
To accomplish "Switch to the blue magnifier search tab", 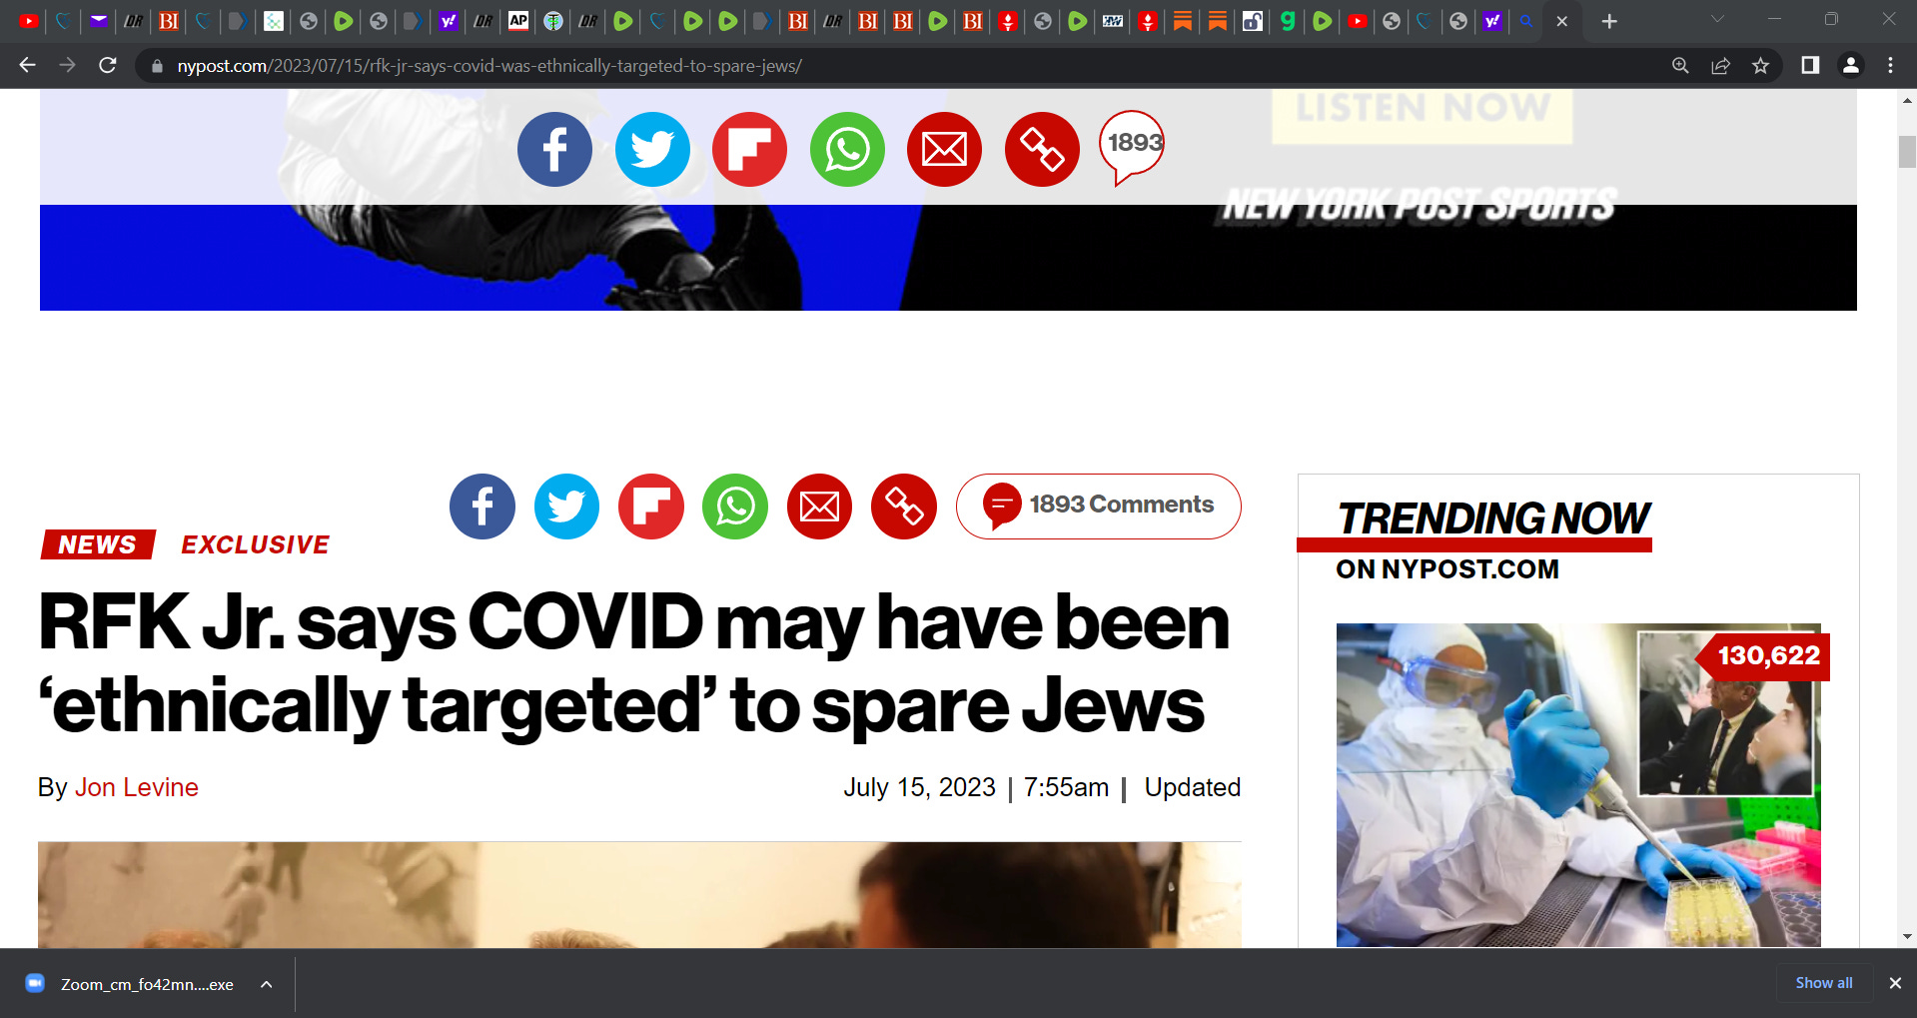I will 1526,20.
